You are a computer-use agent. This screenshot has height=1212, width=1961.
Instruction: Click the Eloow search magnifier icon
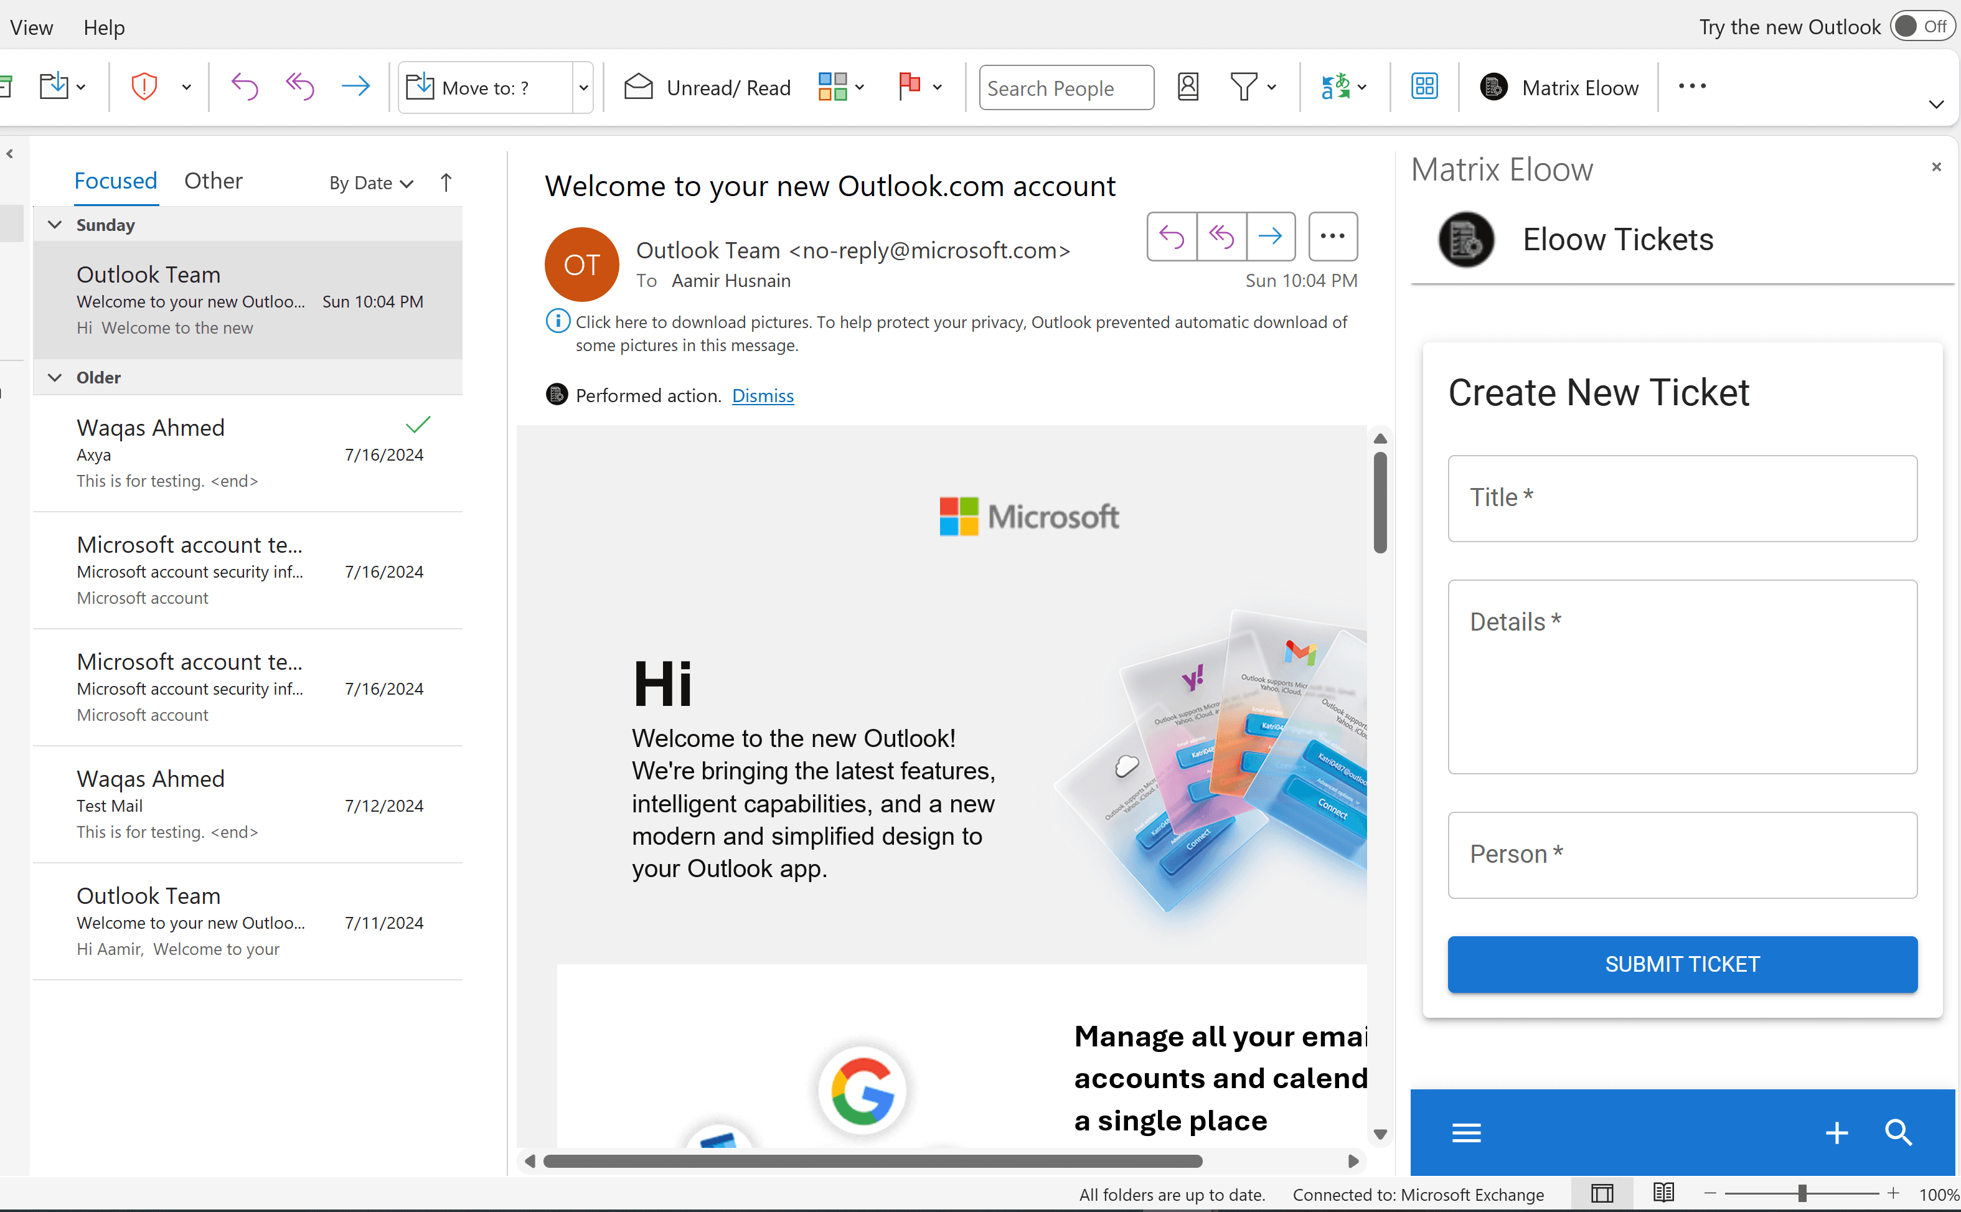pyautogui.click(x=1899, y=1132)
